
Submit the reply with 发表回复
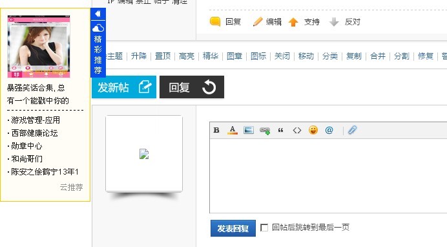pos(233,228)
